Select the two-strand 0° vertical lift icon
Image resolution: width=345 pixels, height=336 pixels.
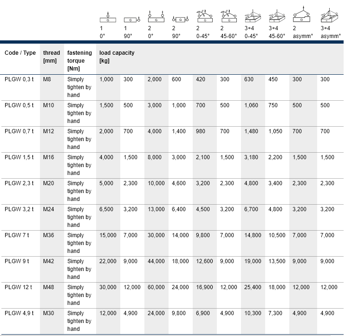(156, 17)
